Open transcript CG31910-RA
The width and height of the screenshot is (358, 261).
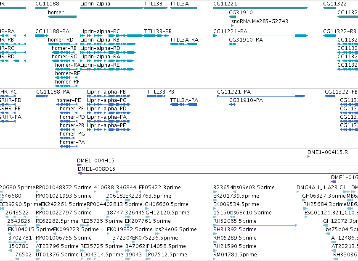(x=232, y=44)
